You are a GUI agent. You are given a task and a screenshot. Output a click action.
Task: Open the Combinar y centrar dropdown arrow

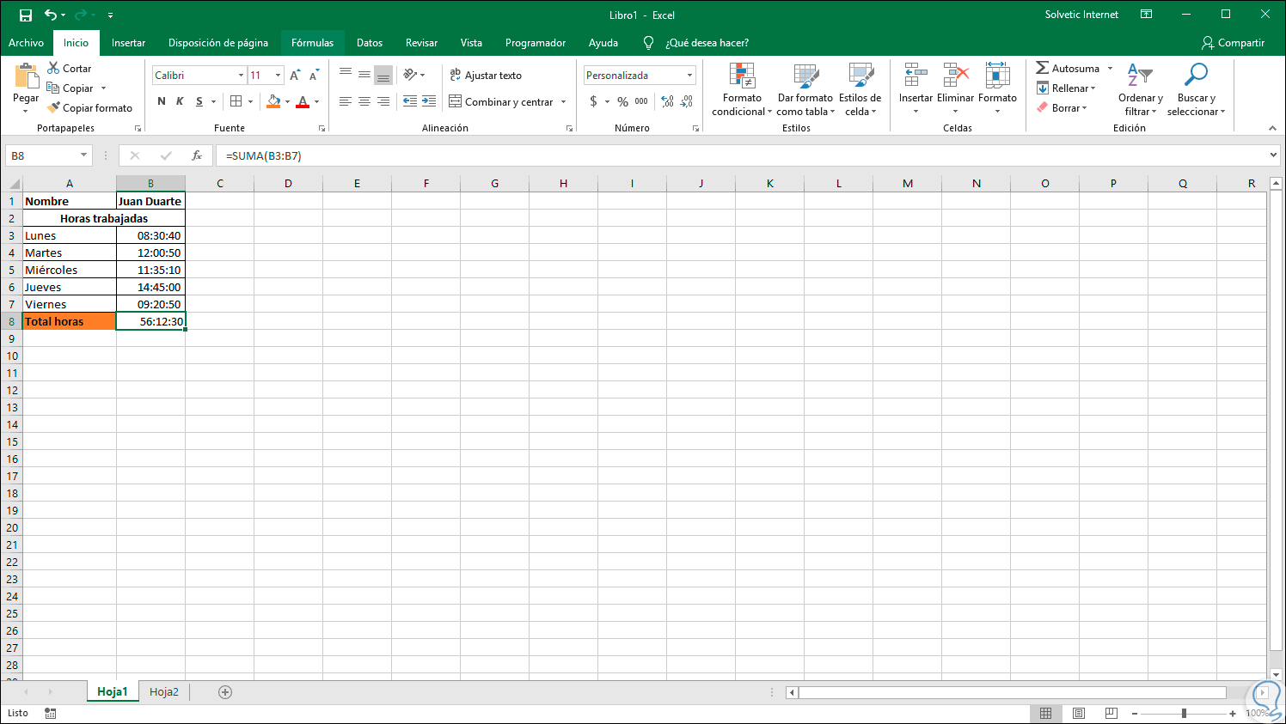pyautogui.click(x=564, y=101)
